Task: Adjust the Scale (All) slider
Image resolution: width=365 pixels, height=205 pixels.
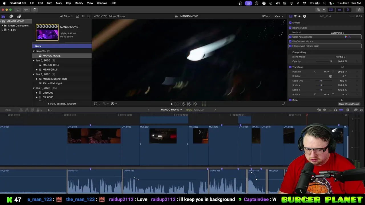Action: (321, 81)
